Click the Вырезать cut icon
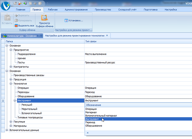 click(x=16, y=15)
